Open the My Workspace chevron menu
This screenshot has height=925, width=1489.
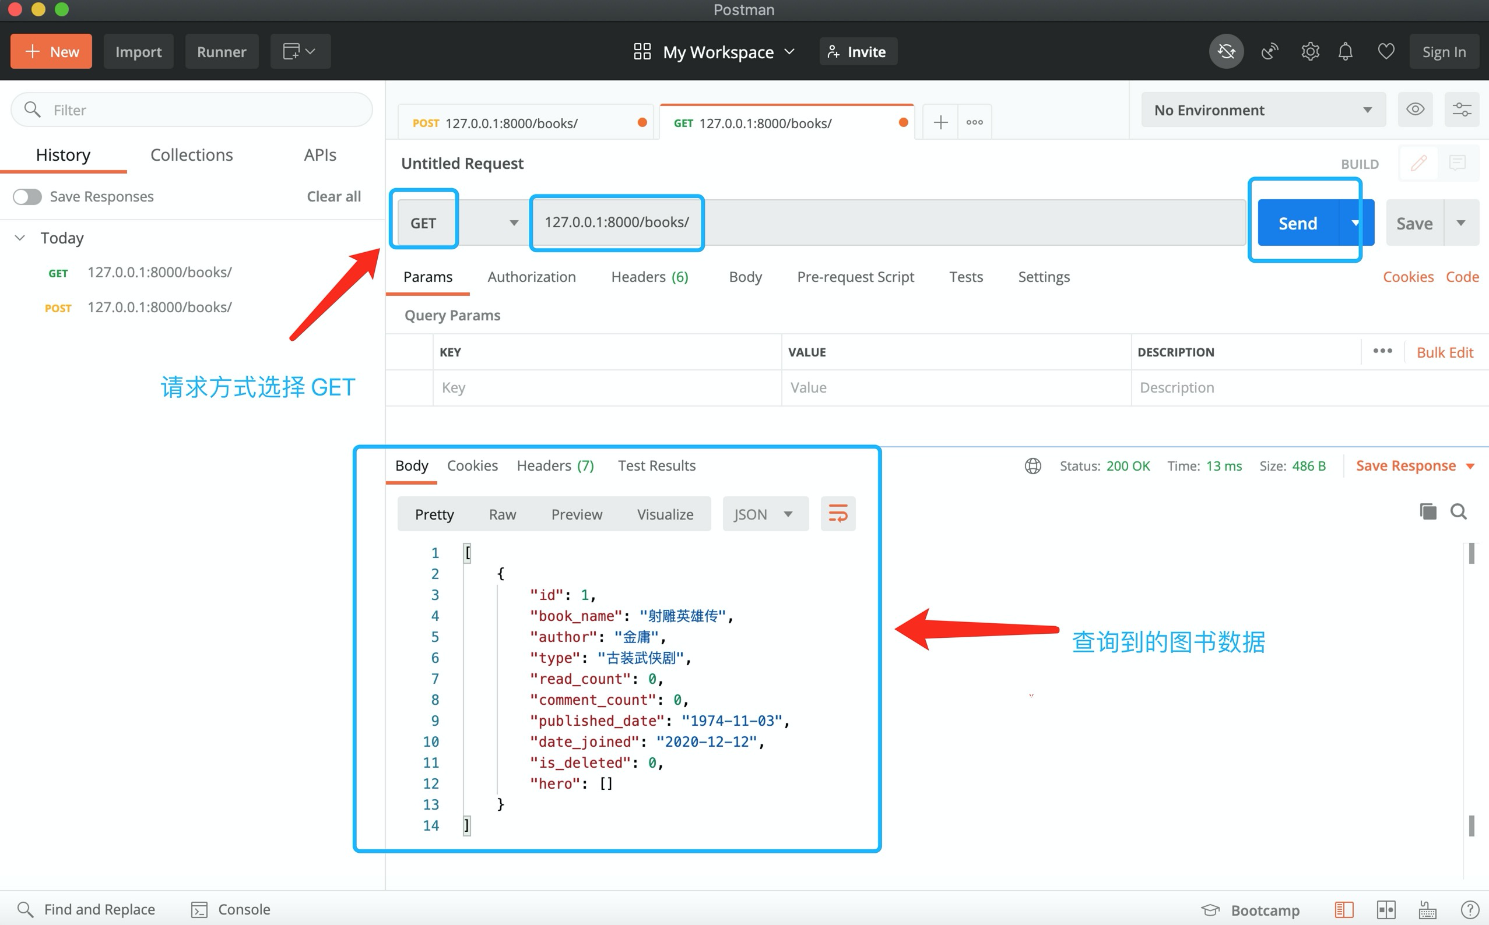tap(789, 51)
